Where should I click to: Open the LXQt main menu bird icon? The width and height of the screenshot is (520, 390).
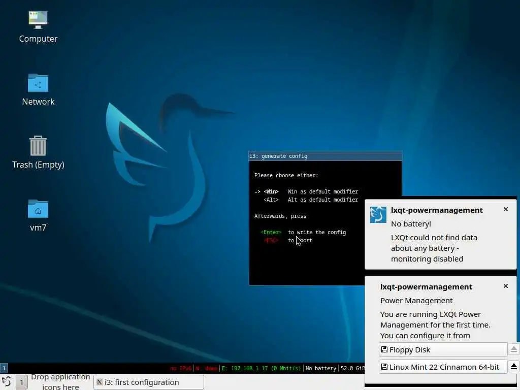[x=7, y=382]
